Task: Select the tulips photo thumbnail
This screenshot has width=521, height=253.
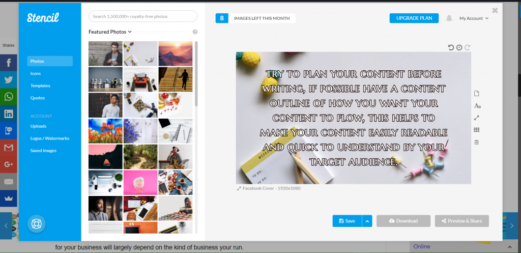Action: pyautogui.click(x=105, y=131)
